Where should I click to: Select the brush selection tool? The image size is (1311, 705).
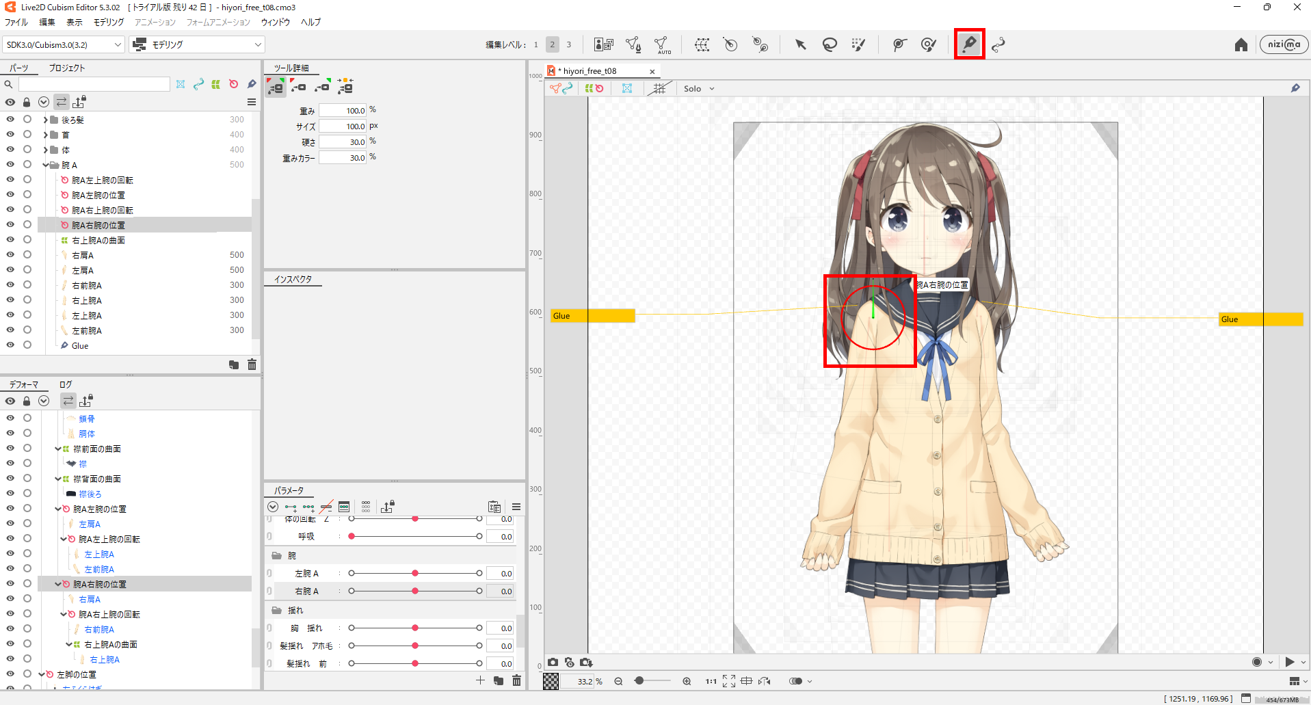pyautogui.click(x=858, y=45)
